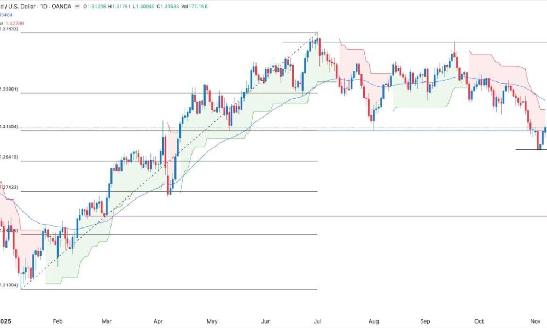The image size is (547, 328).
Task: Select the 1.21004 Fibonacci level label
Action: coord(9,285)
